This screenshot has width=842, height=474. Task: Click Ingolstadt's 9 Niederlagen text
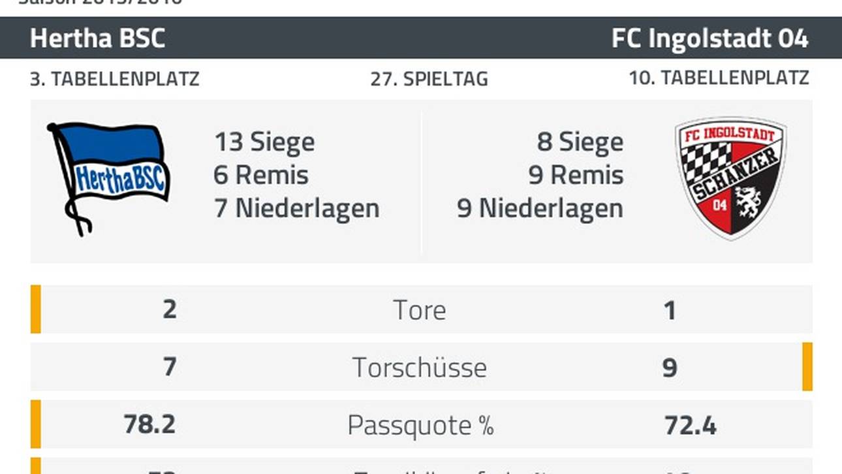coord(540,208)
